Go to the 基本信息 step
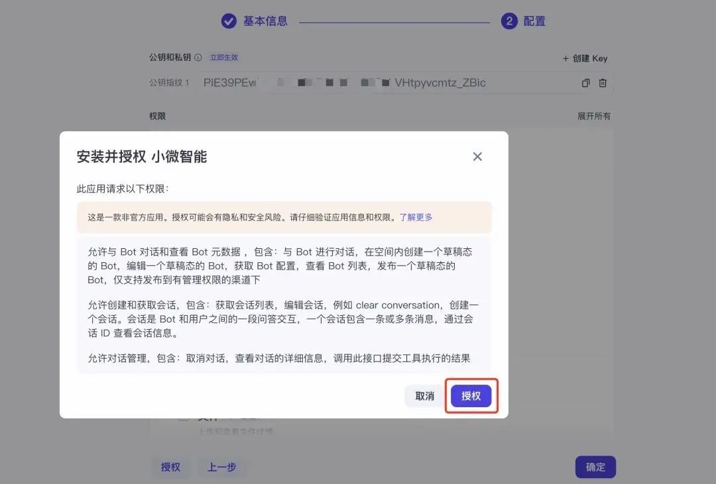 click(255, 21)
